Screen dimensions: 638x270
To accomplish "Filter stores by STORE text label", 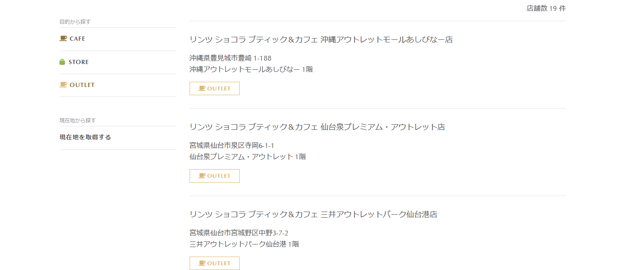I will 79,62.
